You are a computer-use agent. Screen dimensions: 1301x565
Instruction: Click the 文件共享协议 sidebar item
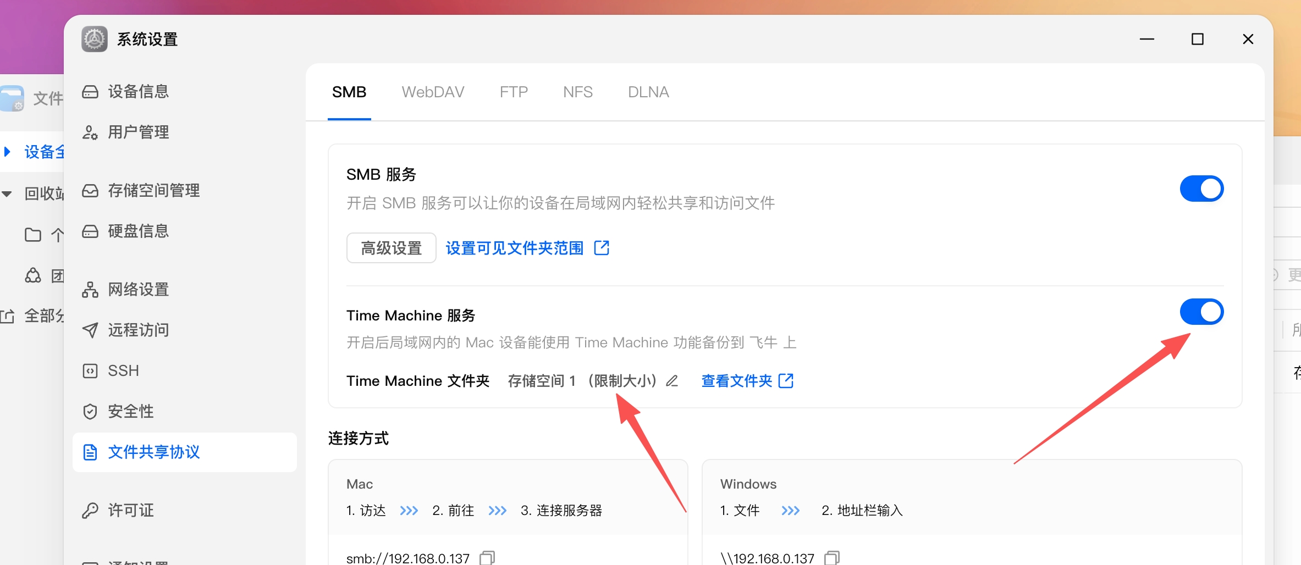(184, 452)
